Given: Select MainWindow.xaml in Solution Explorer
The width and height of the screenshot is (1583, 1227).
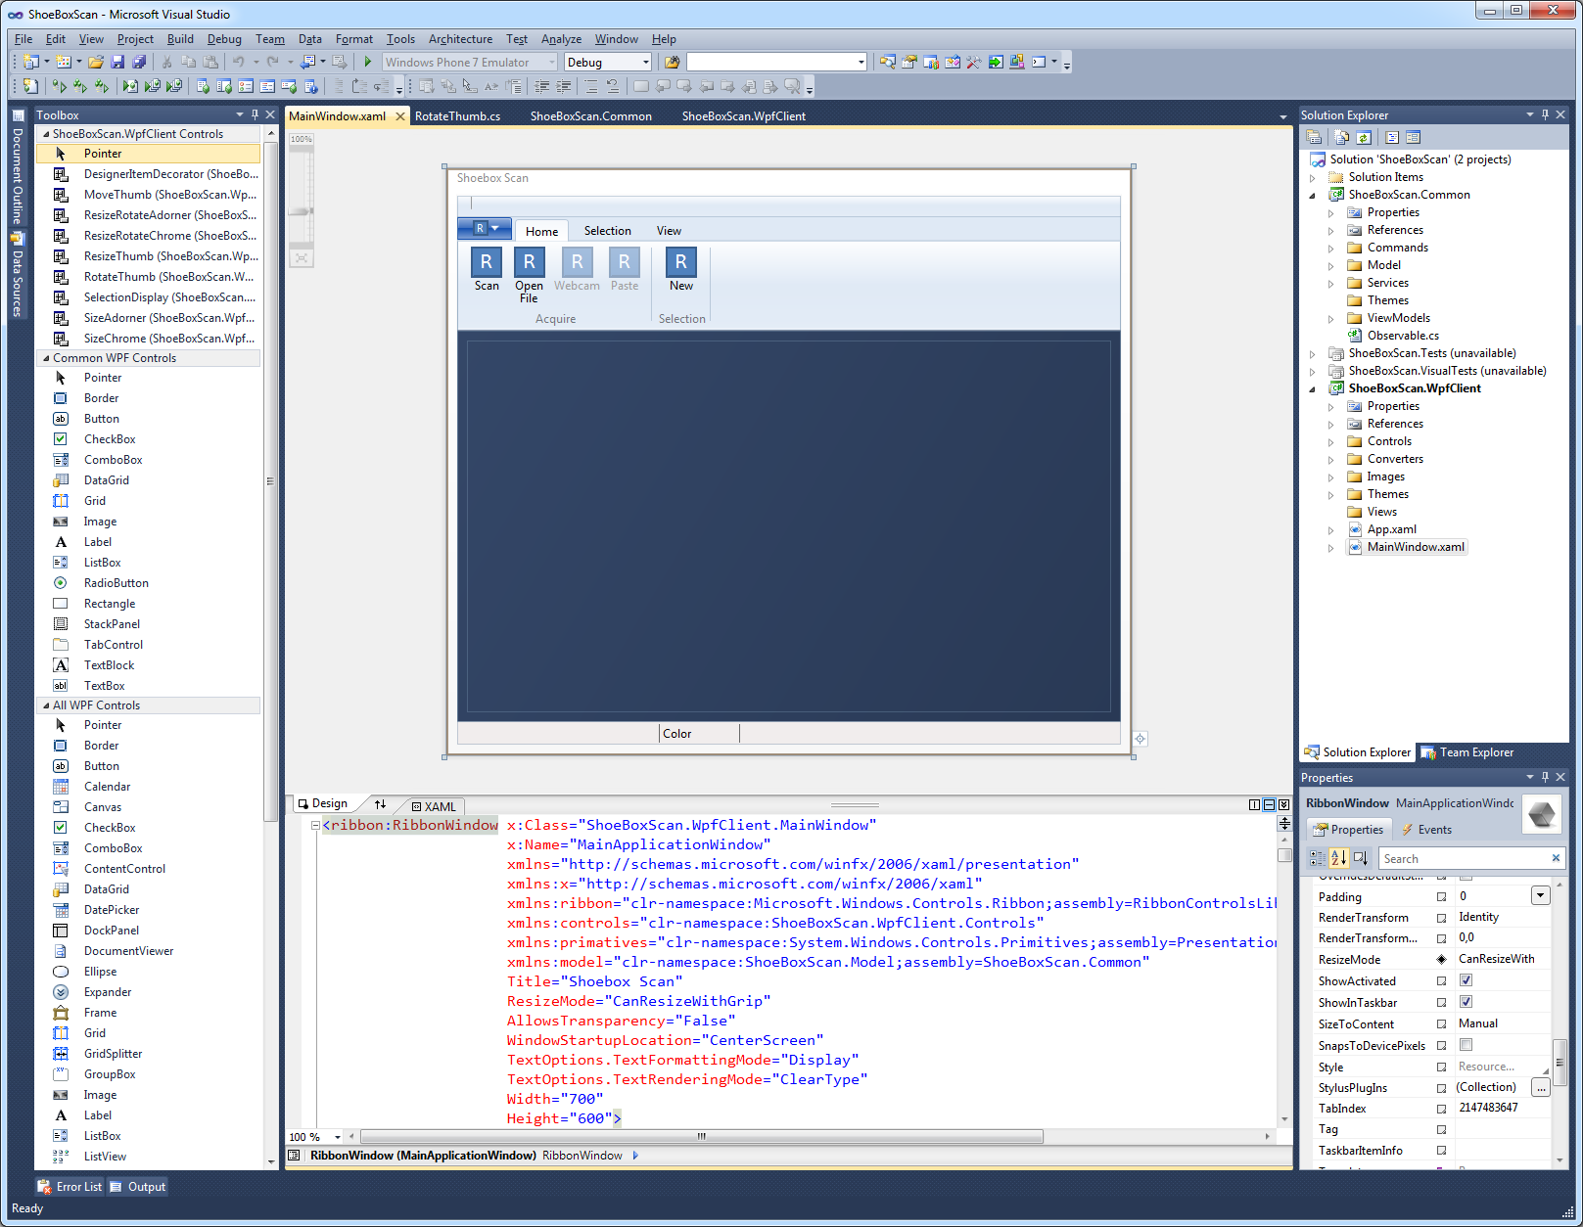Looking at the screenshot, I should [1416, 548].
